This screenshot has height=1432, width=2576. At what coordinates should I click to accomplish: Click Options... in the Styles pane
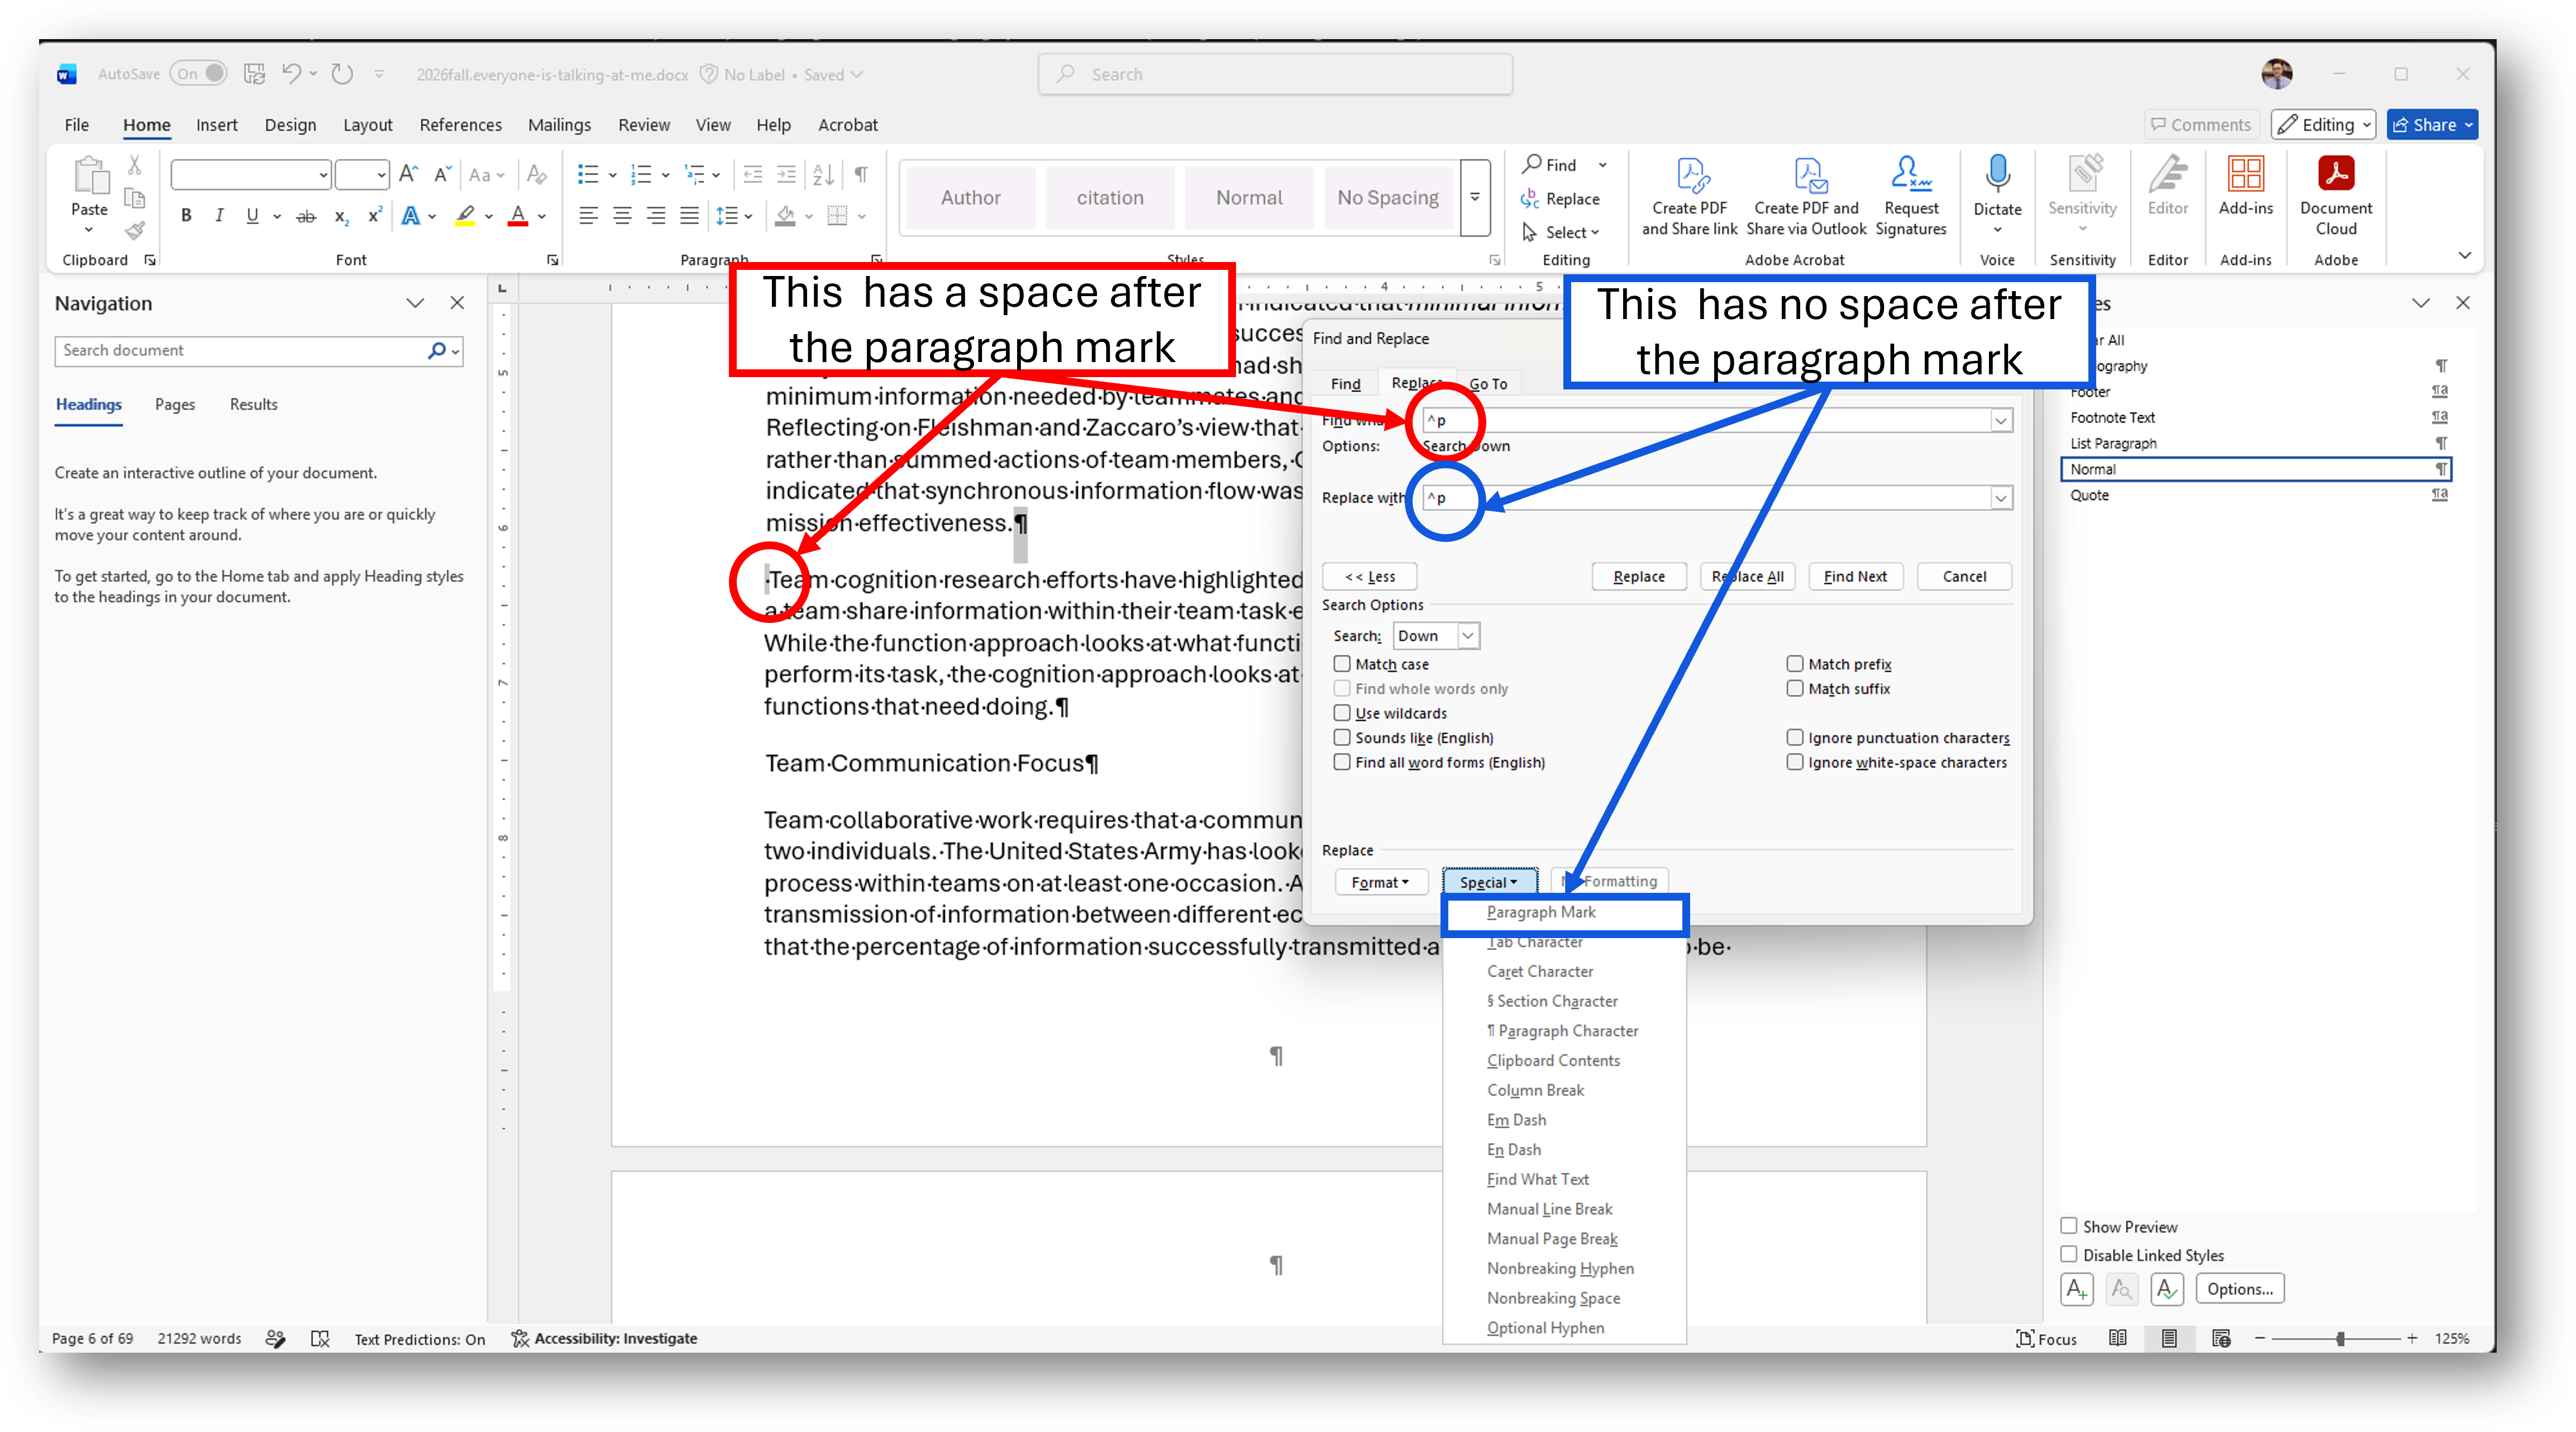[x=2240, y=1289]
